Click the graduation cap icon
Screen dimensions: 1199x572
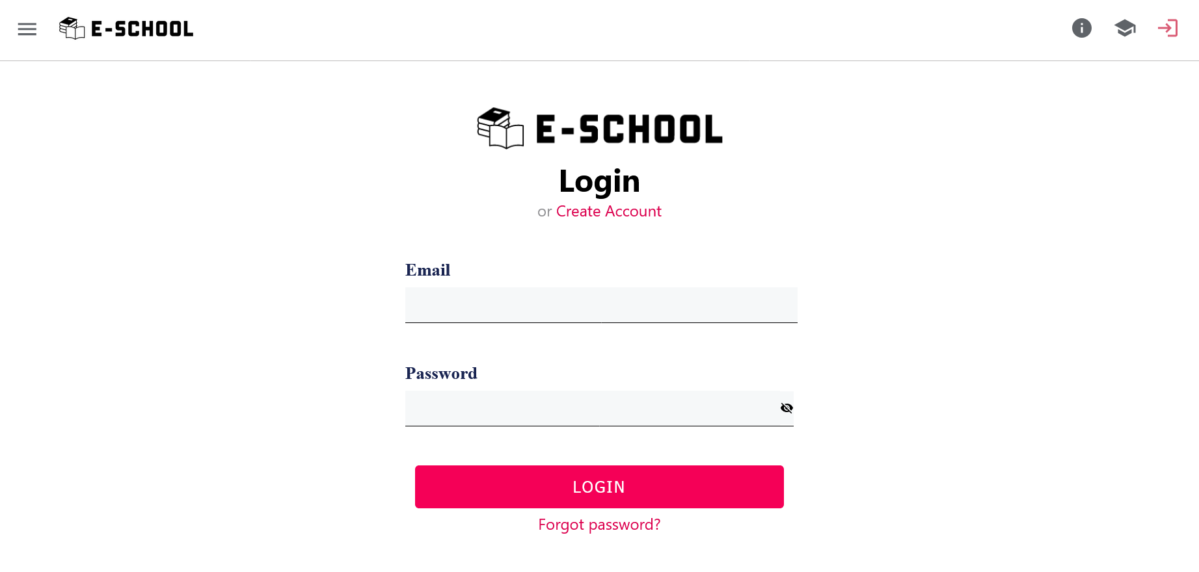click(x=1124, y=28)
